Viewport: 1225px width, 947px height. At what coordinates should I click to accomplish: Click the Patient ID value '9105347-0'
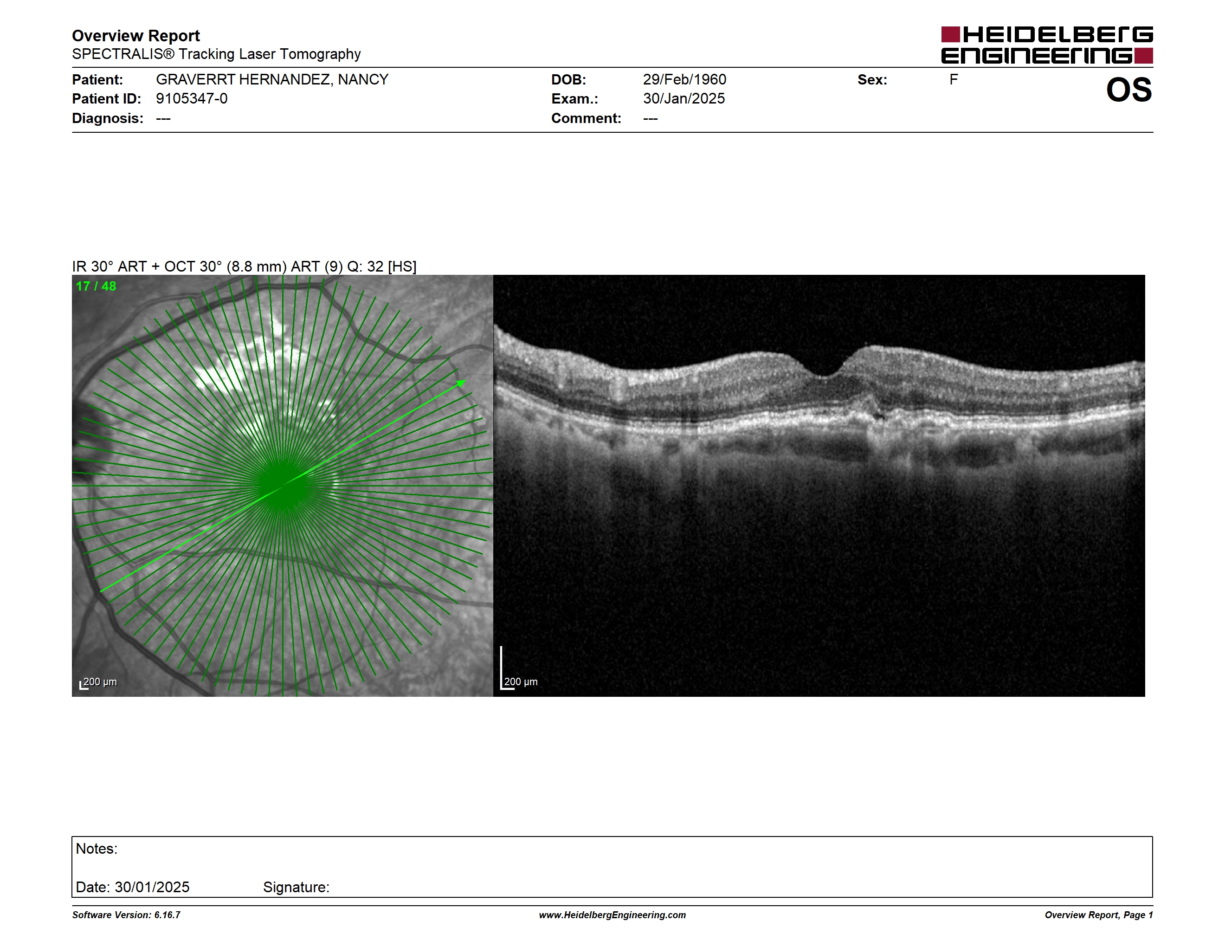[x=192, y=99]
